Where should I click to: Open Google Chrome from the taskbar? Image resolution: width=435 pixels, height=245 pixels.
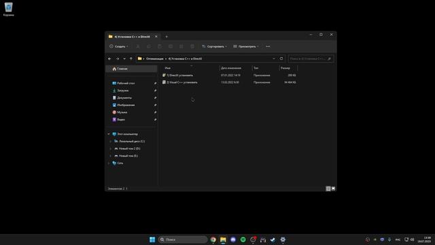tap(213, 240)
